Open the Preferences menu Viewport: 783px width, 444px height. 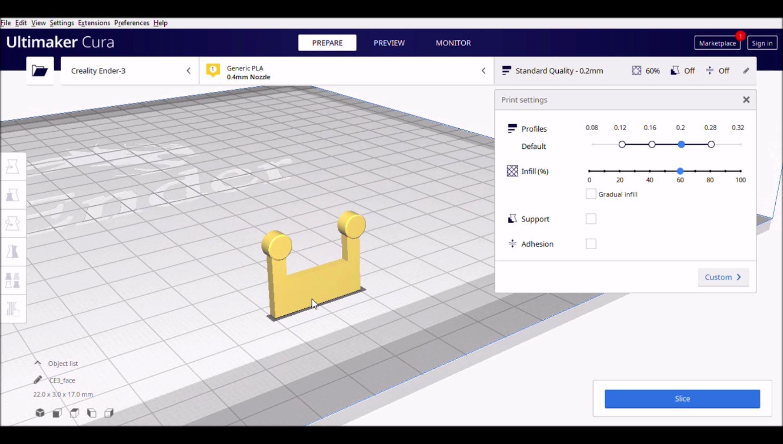(131, 22)
